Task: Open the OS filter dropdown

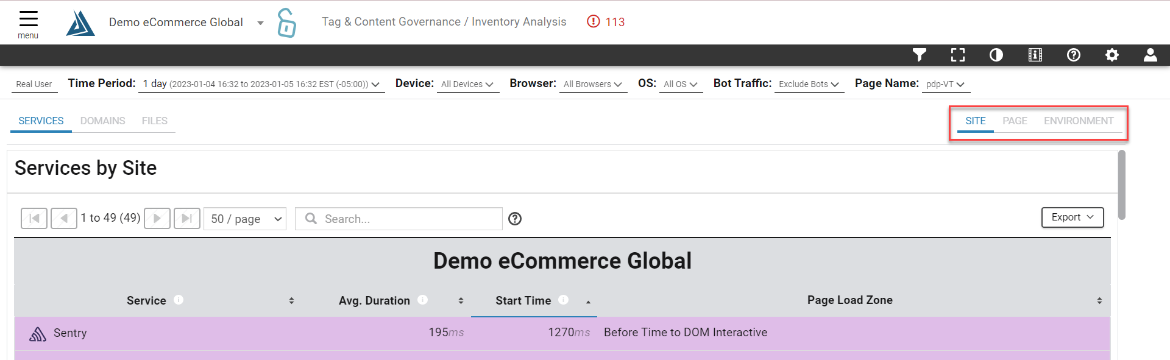Action: [x=681, y=84]
